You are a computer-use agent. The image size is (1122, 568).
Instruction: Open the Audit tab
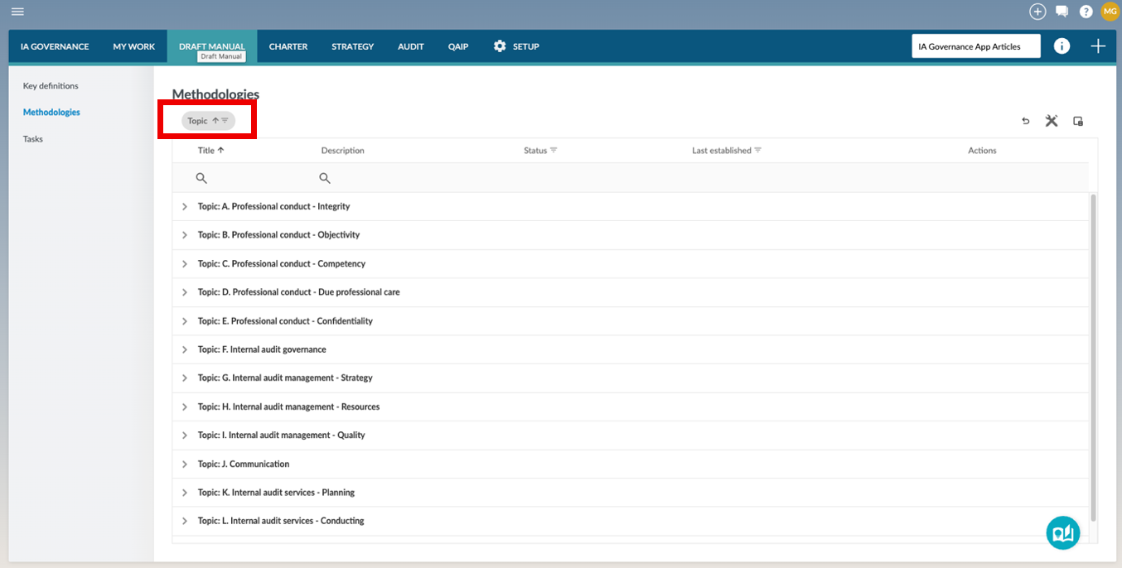click(x=411, y=46)
